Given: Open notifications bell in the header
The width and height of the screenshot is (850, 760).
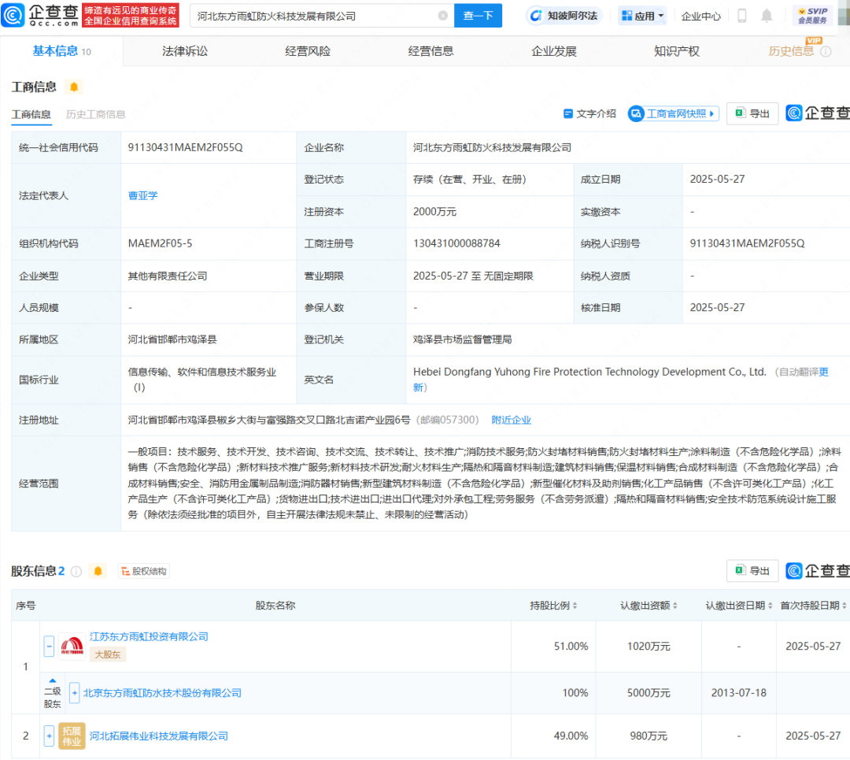Looking at the screenshot, I should click(767, 16).
